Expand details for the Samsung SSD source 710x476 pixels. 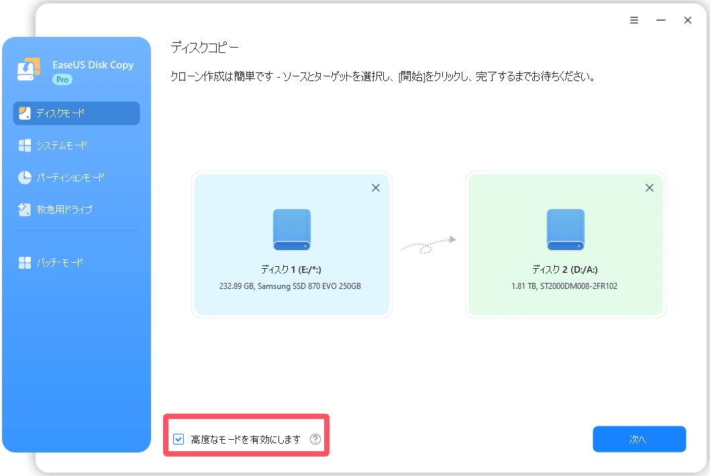coord(291,286)
